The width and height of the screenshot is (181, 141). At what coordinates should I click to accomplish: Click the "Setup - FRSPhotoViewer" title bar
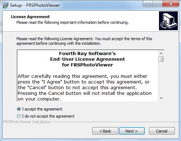point(35,5)
